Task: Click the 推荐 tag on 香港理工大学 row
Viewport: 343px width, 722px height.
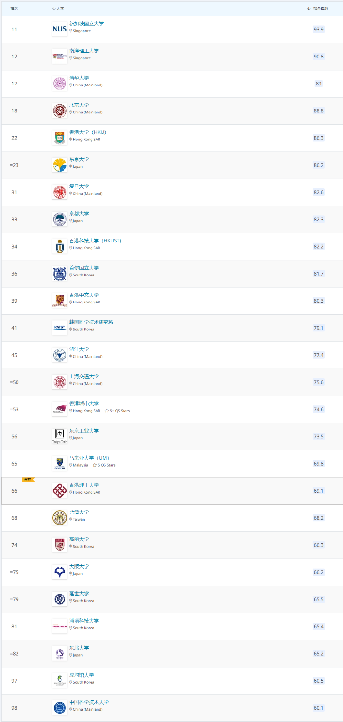Action: pyautogui.click(x=28, y=480)
